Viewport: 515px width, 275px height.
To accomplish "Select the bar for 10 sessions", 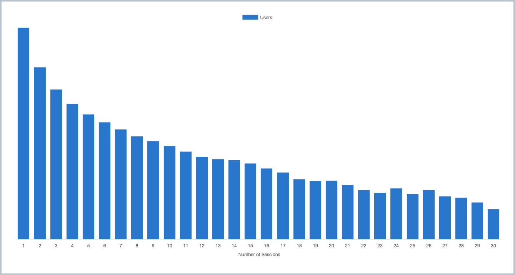I will [170, 193].
